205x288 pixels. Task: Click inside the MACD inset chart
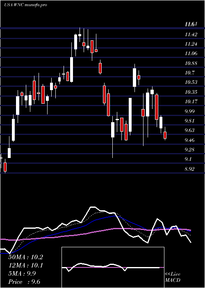113,267
